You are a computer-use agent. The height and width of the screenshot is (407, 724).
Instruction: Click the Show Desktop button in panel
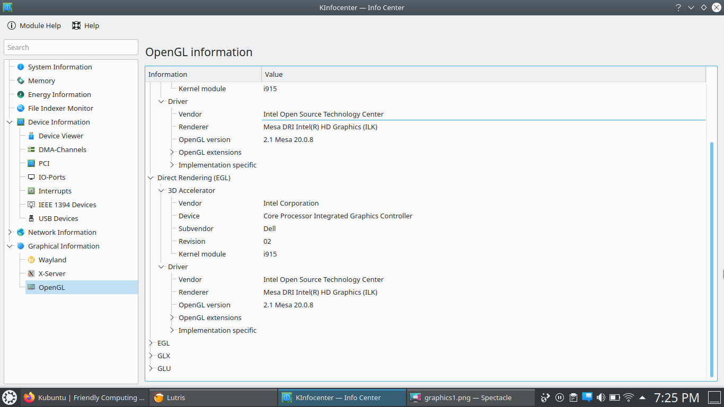tap(713, 397)
